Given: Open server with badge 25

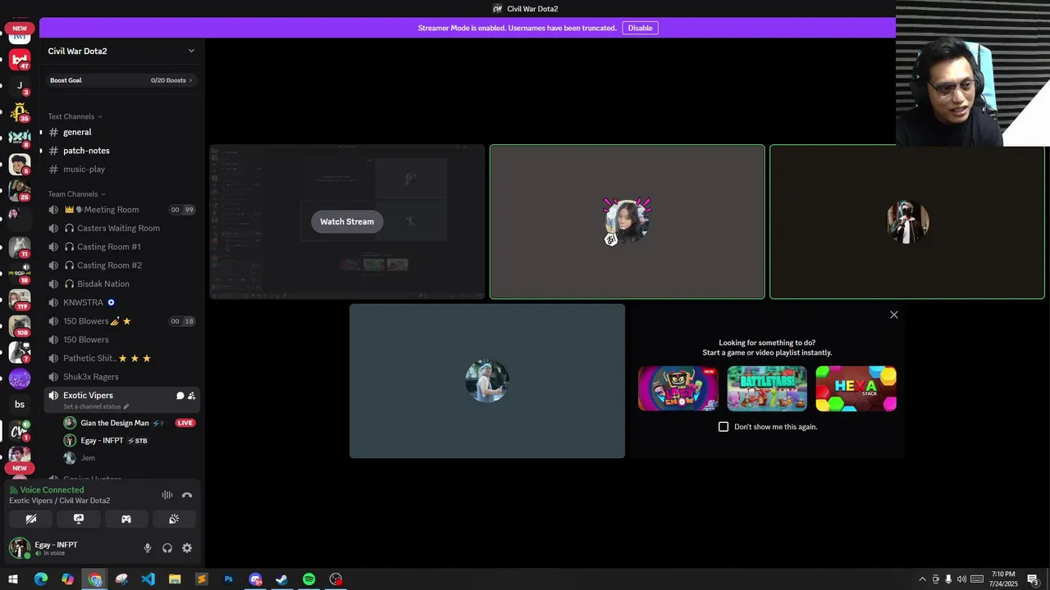Looking at the screenshot, I should point(20,189).
